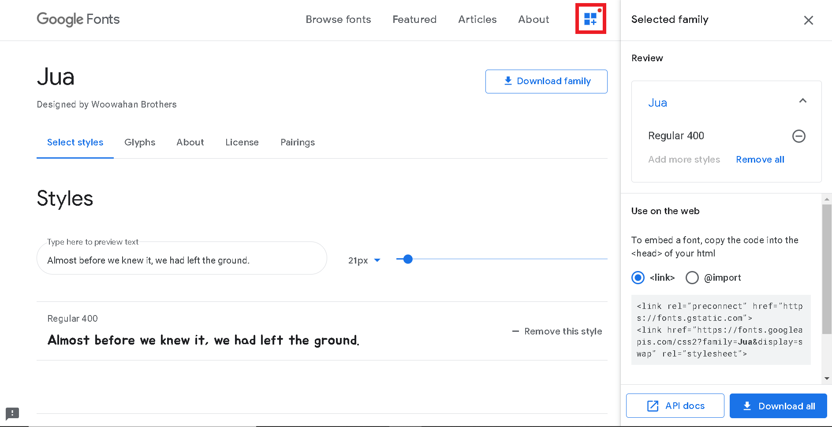The width and height of the screenshot is (832, 427).
Task: Open About in top navigation
Action: pyautogui.click(x=534, y=19)
